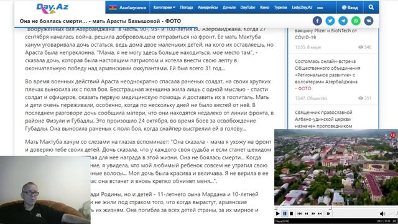Image resolution: width=398 pixels, height=224 pixels.
Task: Share the article via WhatsApp
Action: click(356, 21)
